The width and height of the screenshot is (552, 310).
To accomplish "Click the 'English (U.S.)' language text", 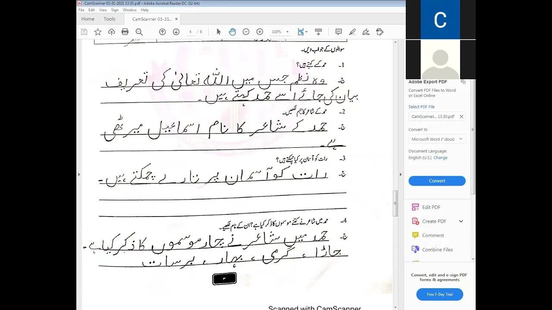I will [420, 158].
